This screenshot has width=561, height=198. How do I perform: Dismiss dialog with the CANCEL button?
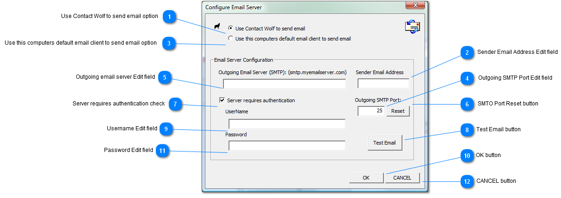coord(402,178)
